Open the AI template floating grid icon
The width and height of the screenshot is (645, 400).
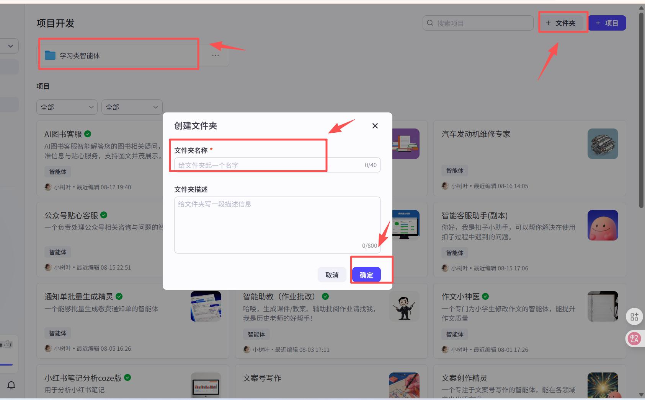click(634, 316)
